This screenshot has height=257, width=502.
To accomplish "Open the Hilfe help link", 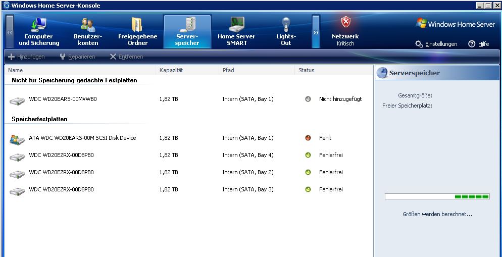I will pyautogui.click(x=479, y=44).
